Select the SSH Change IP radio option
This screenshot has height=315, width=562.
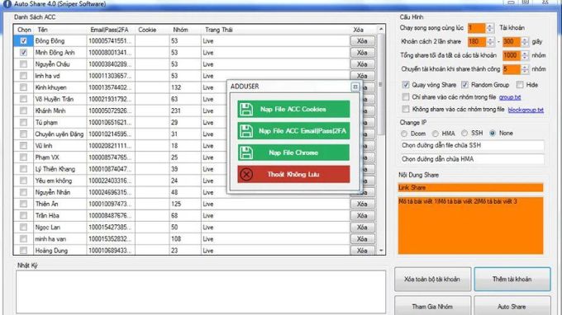(x=464, y=133)
